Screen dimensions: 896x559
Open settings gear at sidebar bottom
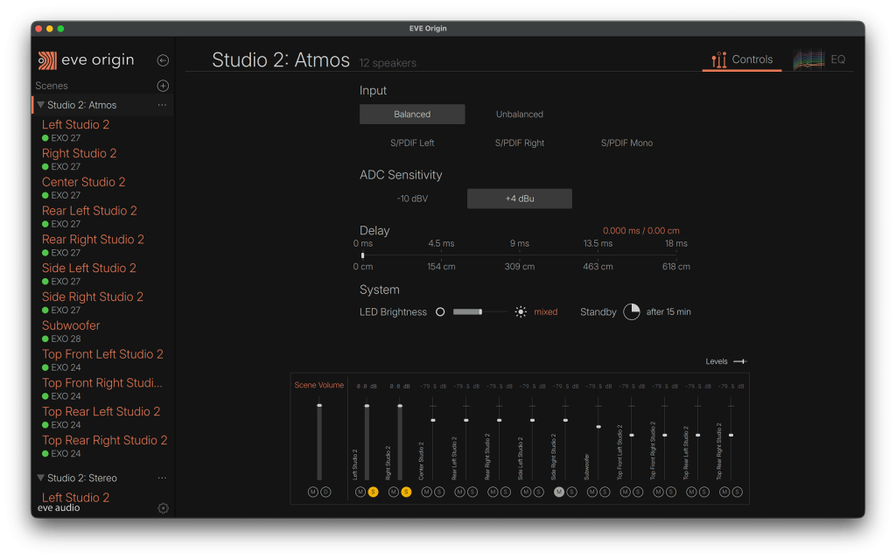[x=163, y=508]
